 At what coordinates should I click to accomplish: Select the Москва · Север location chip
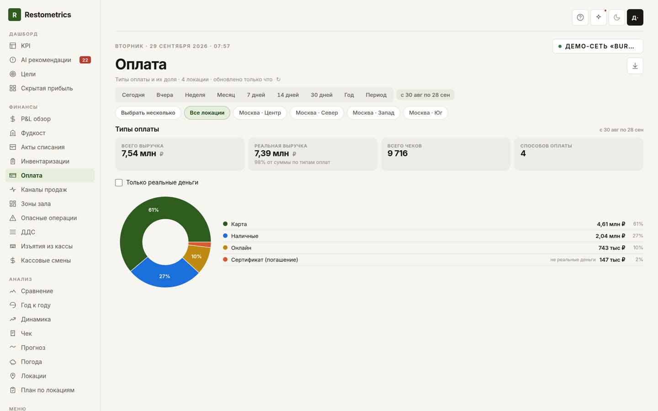317,113
